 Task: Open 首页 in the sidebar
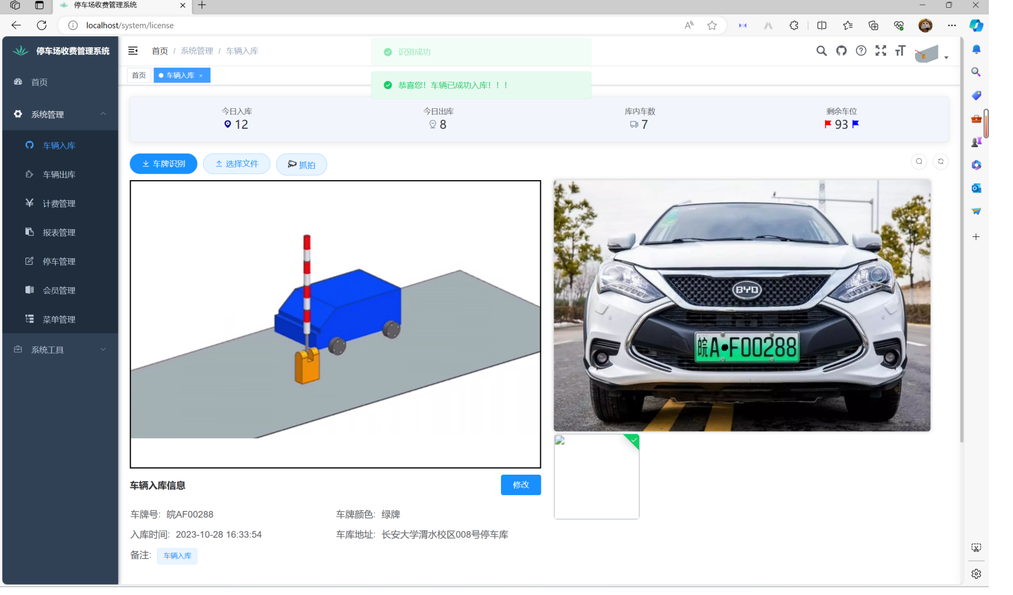[x=60, y=82]
